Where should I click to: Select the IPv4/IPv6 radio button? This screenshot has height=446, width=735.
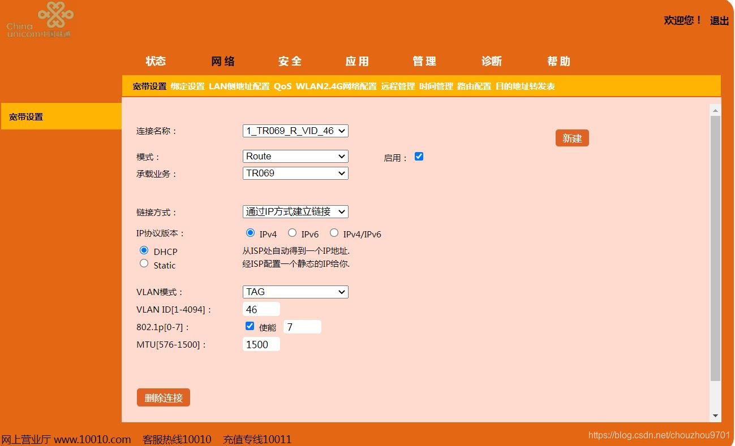click(334, 232)
